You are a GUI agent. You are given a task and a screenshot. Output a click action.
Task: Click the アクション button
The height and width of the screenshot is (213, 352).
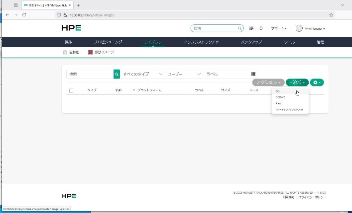[x=268, y=82]
